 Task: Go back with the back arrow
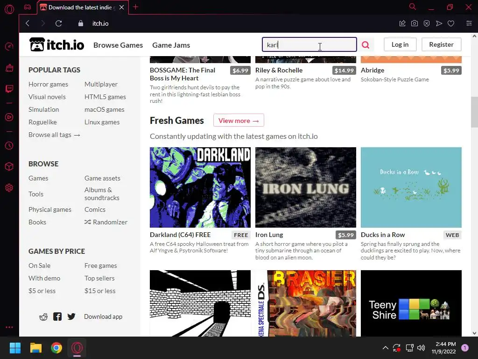click(x=28, y=23)
